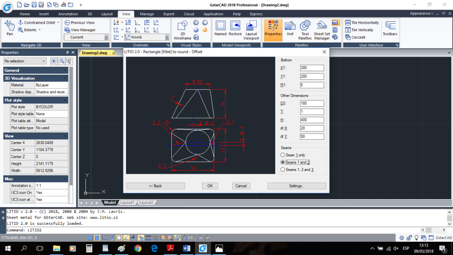The height and width of the screenshot is (255, 453).
Task: Switch to the Layout1 tab
Action: [x=127, y=203]
